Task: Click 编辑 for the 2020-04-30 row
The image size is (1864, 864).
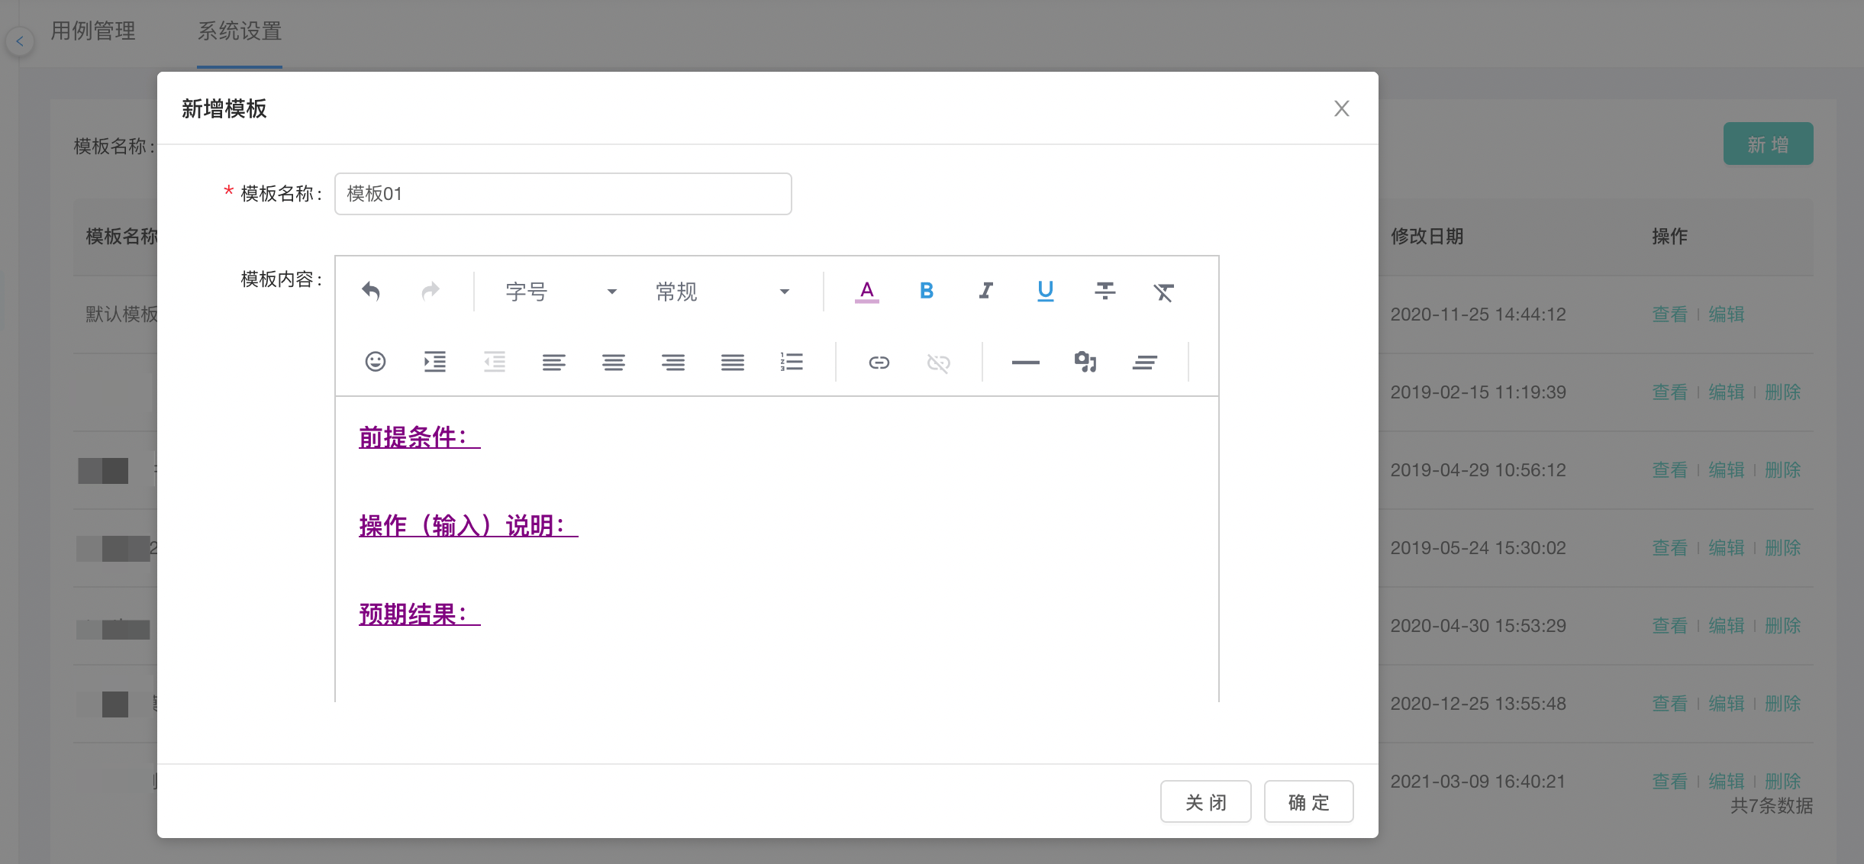Action: click(1726, 626)
